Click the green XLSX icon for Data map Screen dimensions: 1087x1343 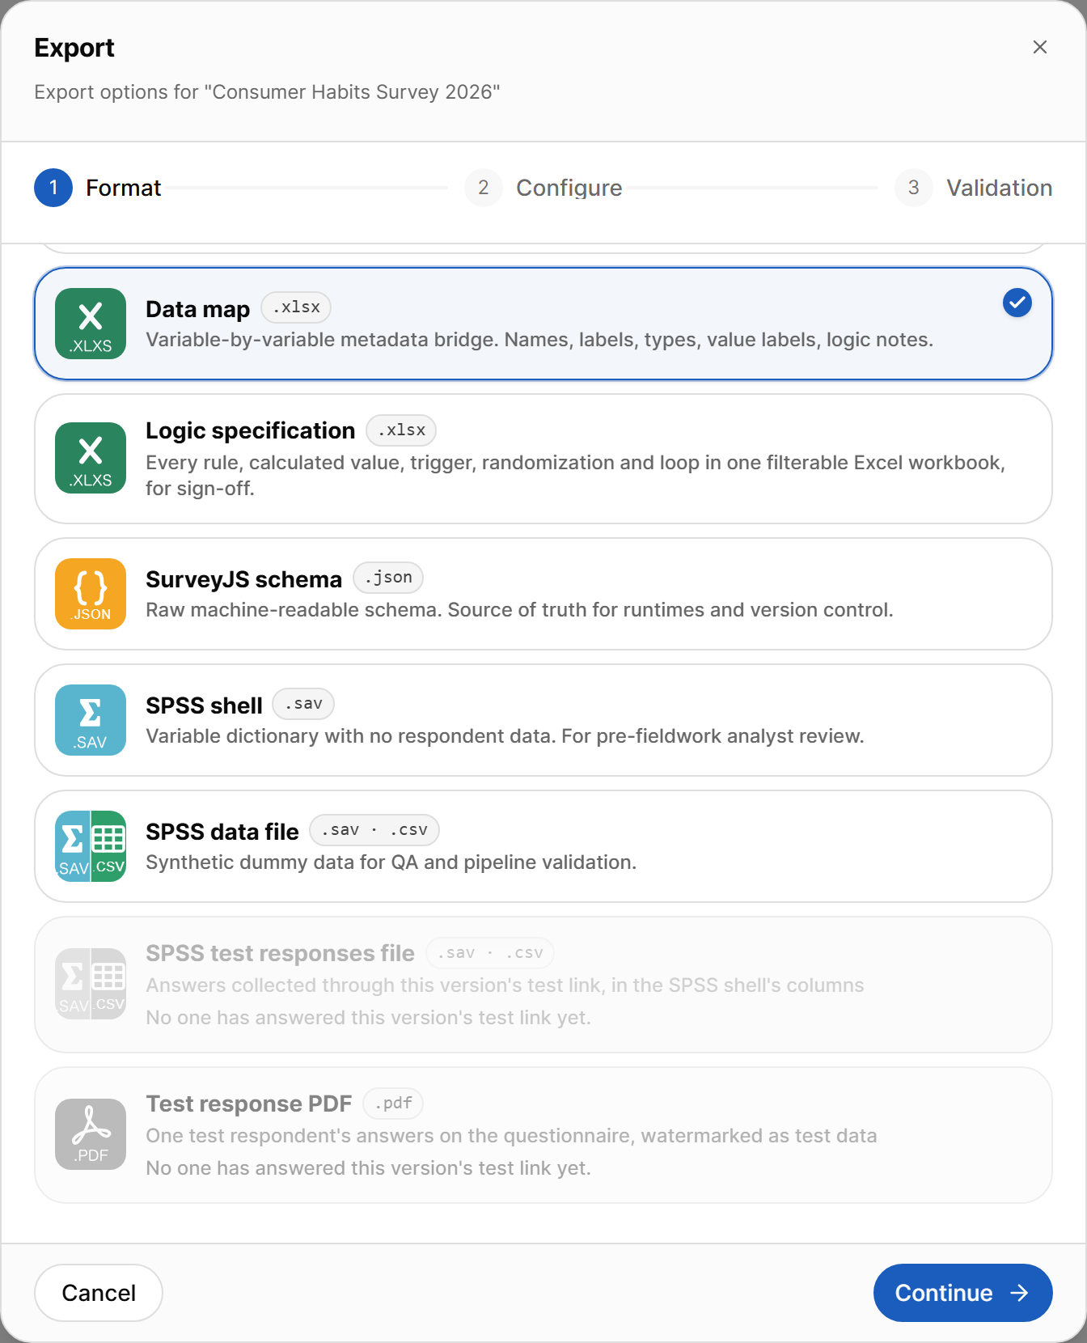coord(91,324)
